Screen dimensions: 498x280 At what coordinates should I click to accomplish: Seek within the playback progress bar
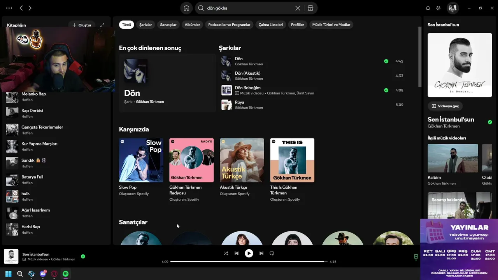[249, 262]
